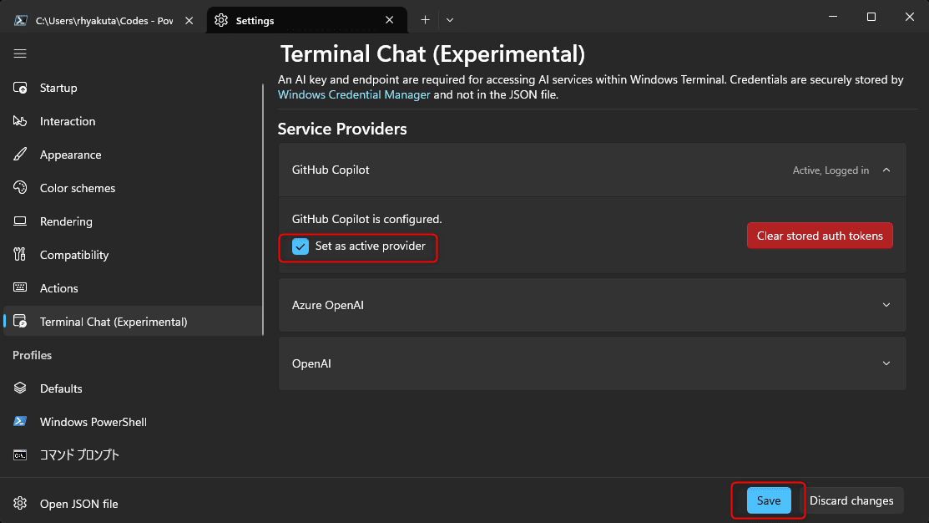929x523 pixels.
Task: Open Defaults profile settings
Action: coord(133,388)
